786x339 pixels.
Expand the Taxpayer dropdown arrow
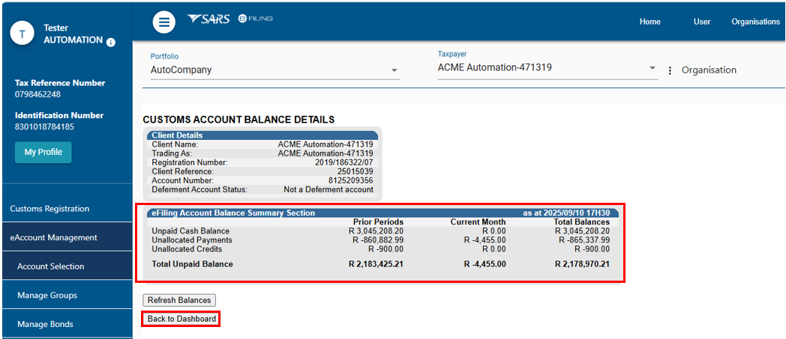tap(652, 68)
